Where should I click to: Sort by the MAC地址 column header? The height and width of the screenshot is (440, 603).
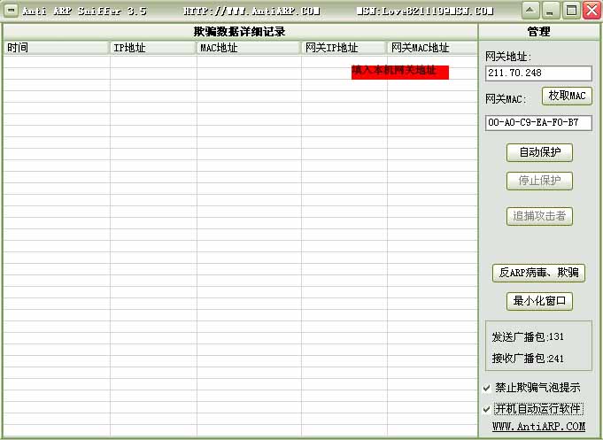(249, 48)
